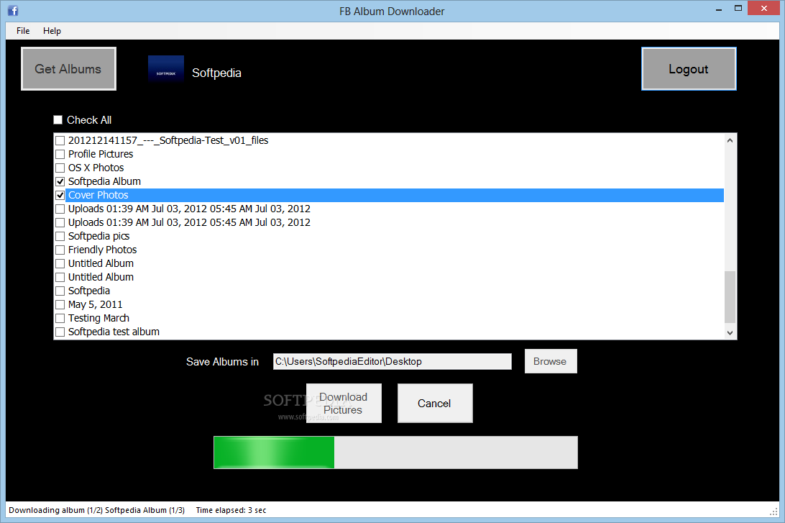Click the Save Albums in path field
This screenshot has width=785, height=523.
392,361
